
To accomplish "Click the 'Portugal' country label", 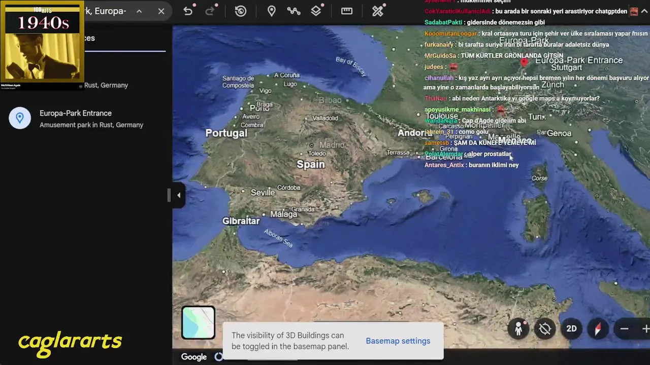I will point(226,133).
